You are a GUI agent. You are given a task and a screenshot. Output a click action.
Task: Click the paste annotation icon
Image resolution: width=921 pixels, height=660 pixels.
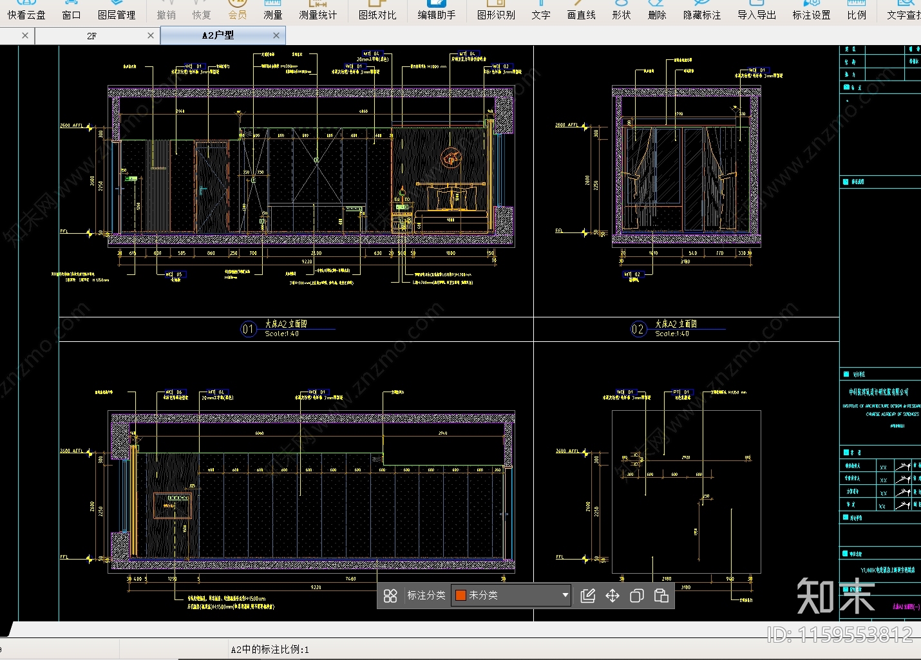(x=661, y=596)
